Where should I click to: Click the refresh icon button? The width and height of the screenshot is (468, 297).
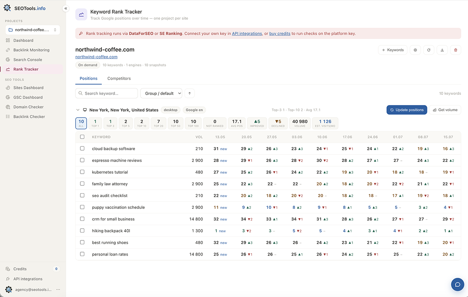tap(429, 50)
